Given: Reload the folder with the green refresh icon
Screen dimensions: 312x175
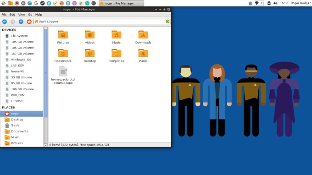Looking at the screenshot, I should [x=167, y=22].
